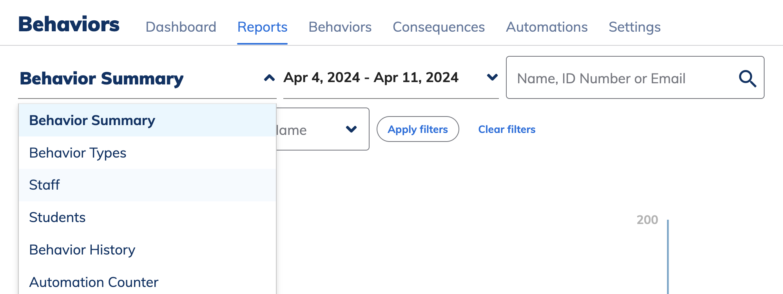Open the Automations tab

547,27
